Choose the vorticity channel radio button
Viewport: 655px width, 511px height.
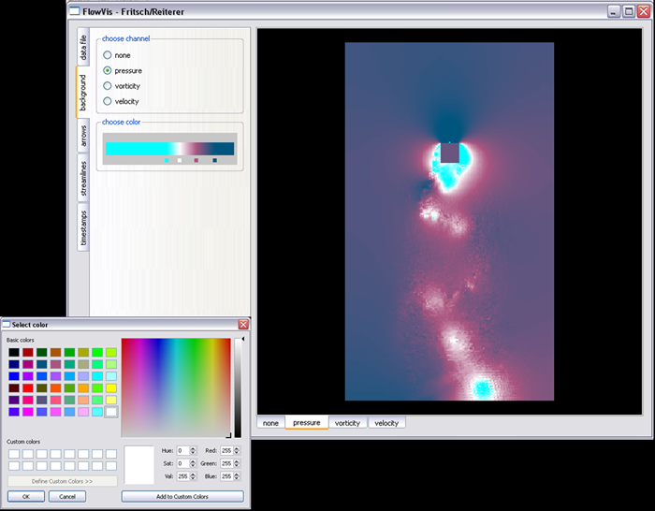point(108,86)
